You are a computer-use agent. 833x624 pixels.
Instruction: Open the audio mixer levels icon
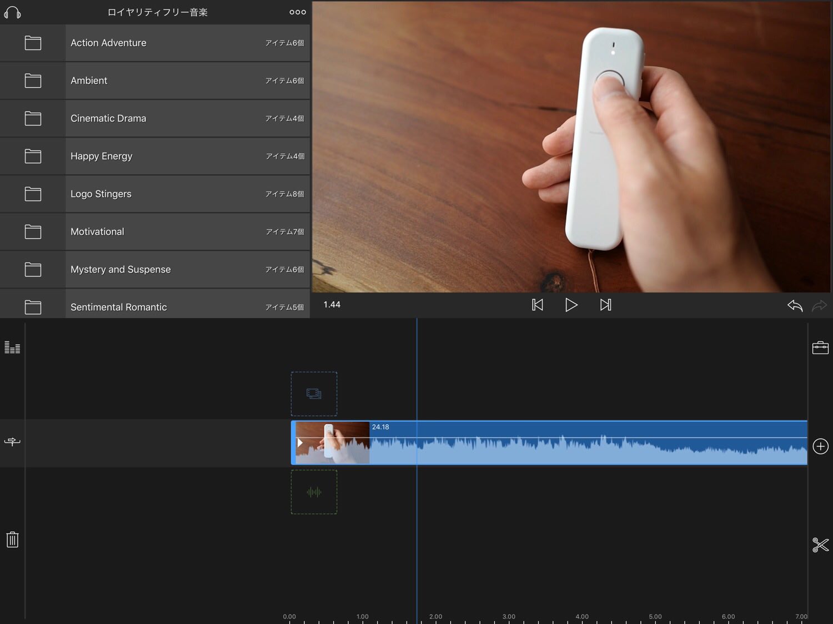point(12,348)
